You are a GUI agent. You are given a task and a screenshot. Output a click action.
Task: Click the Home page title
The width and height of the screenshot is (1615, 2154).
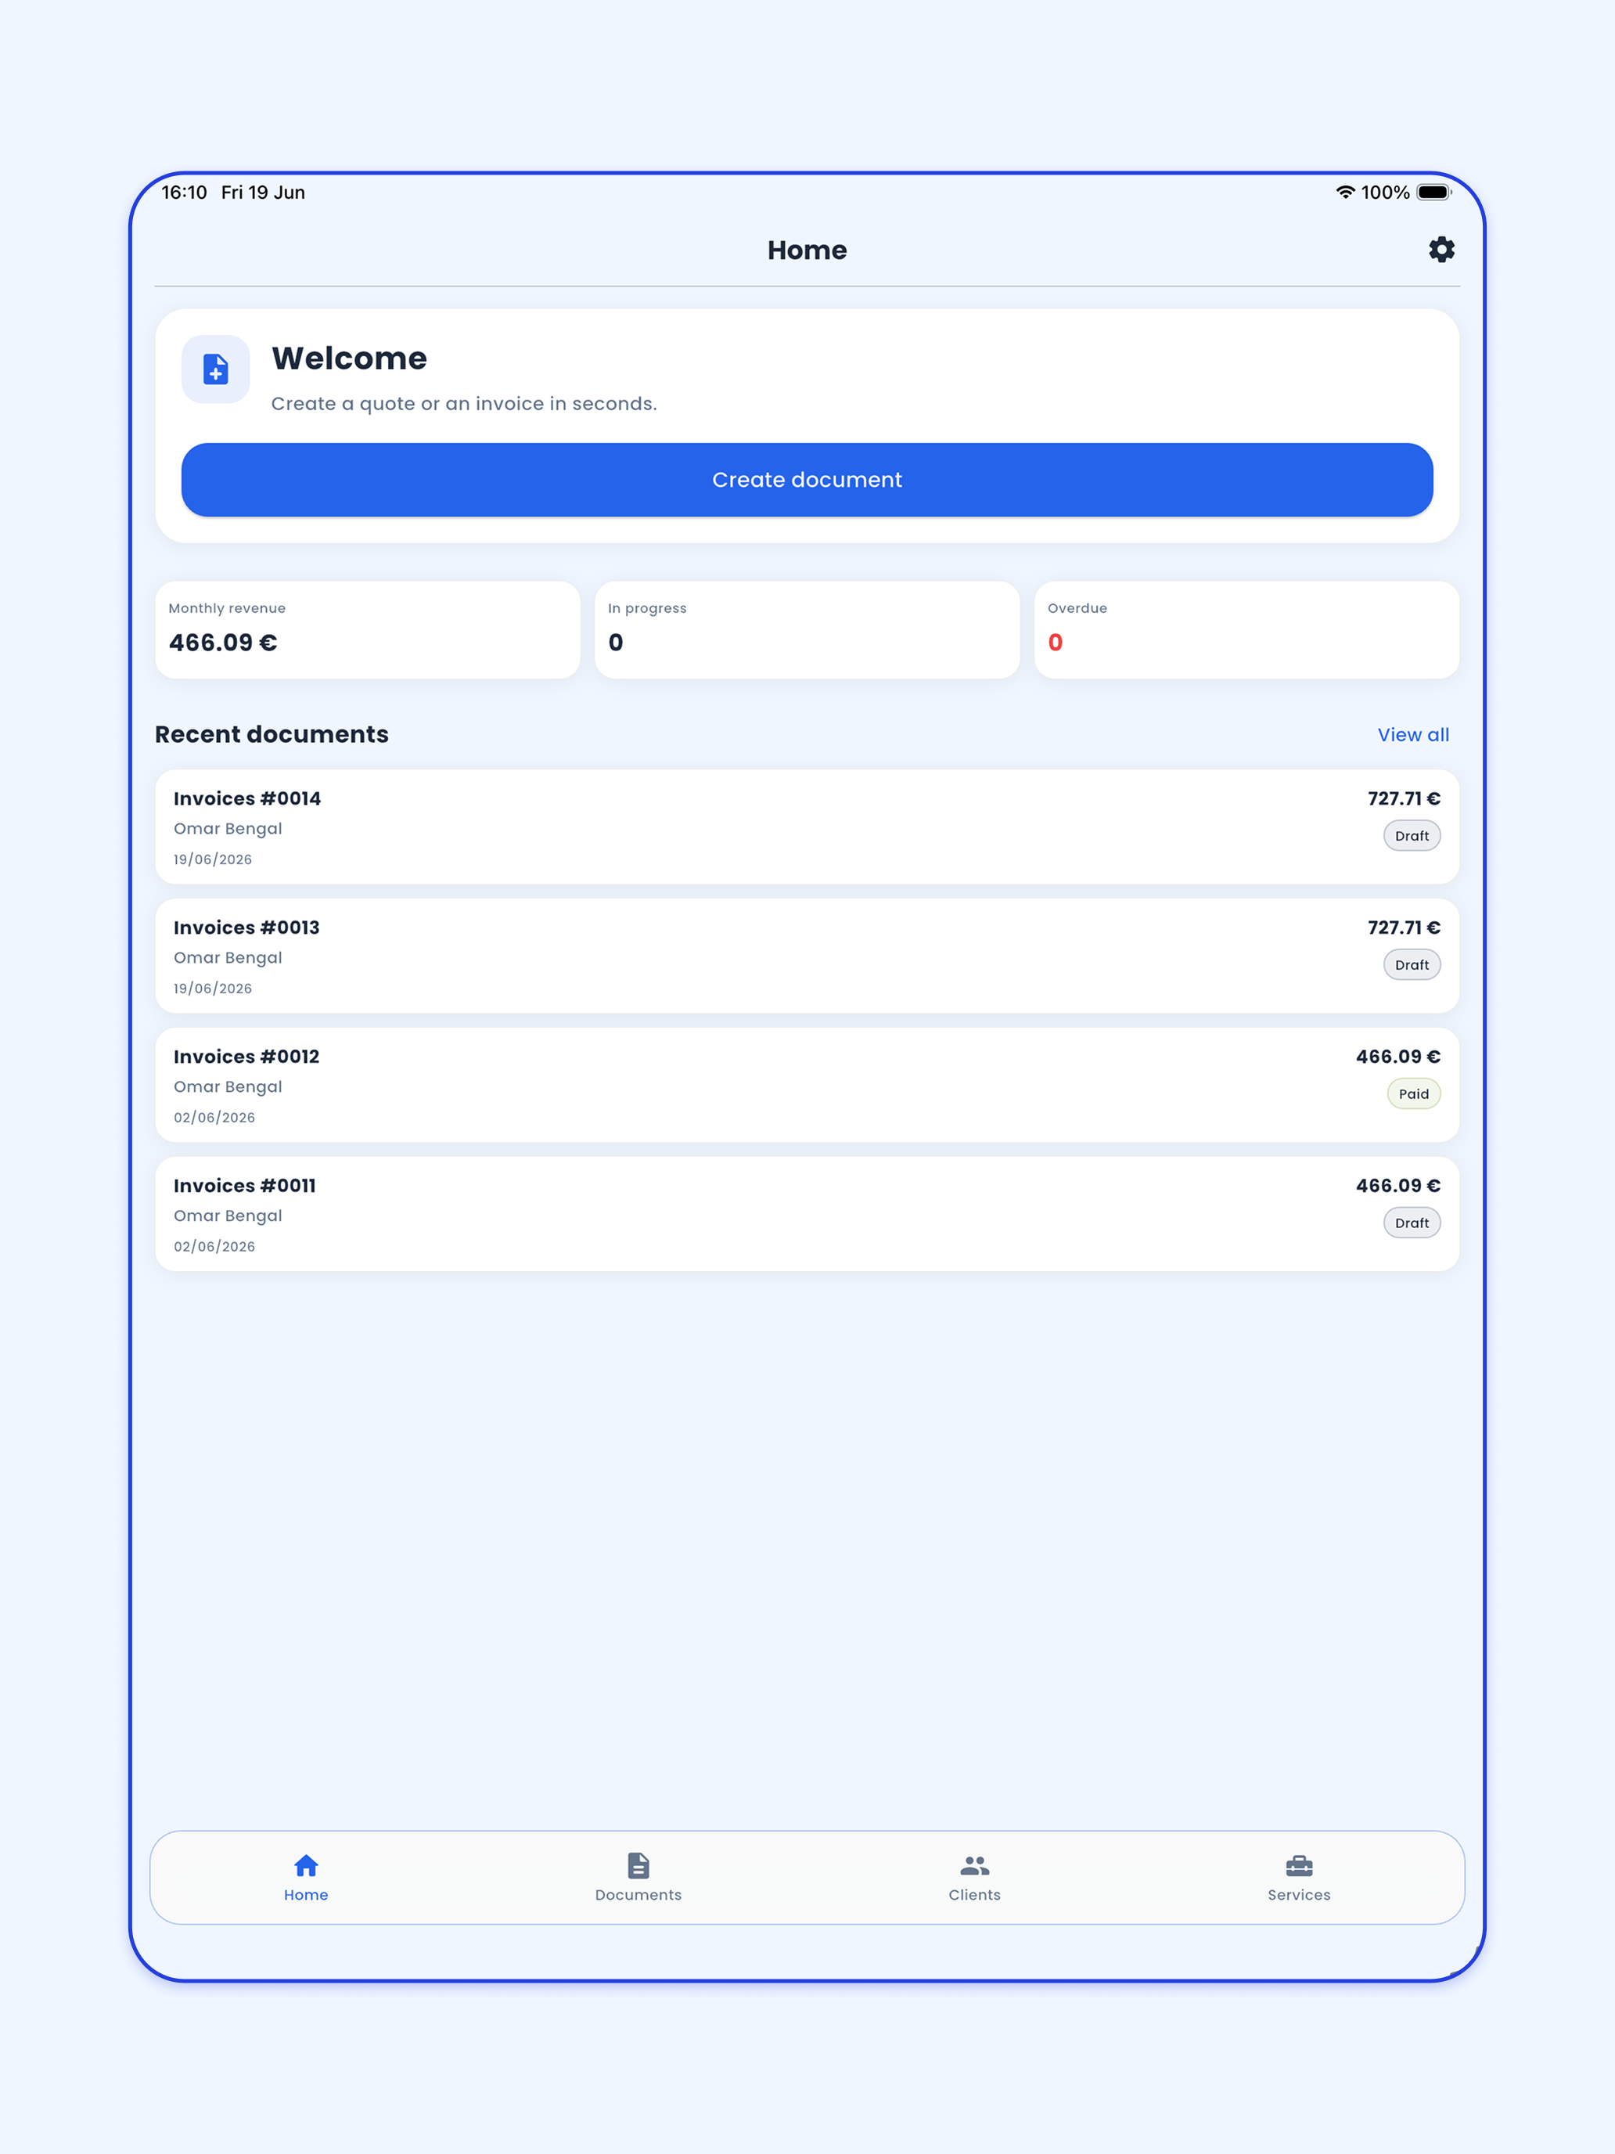tap(807, 250)
